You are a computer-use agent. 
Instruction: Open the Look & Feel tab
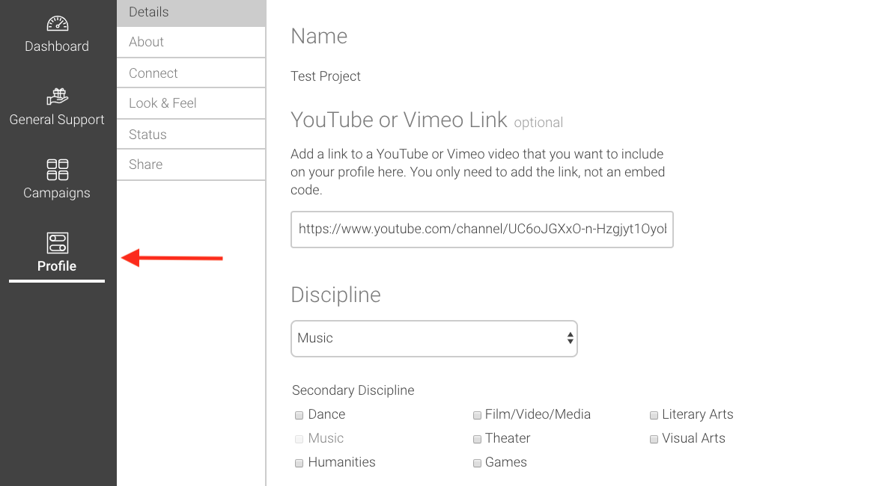tap(191, 104)
